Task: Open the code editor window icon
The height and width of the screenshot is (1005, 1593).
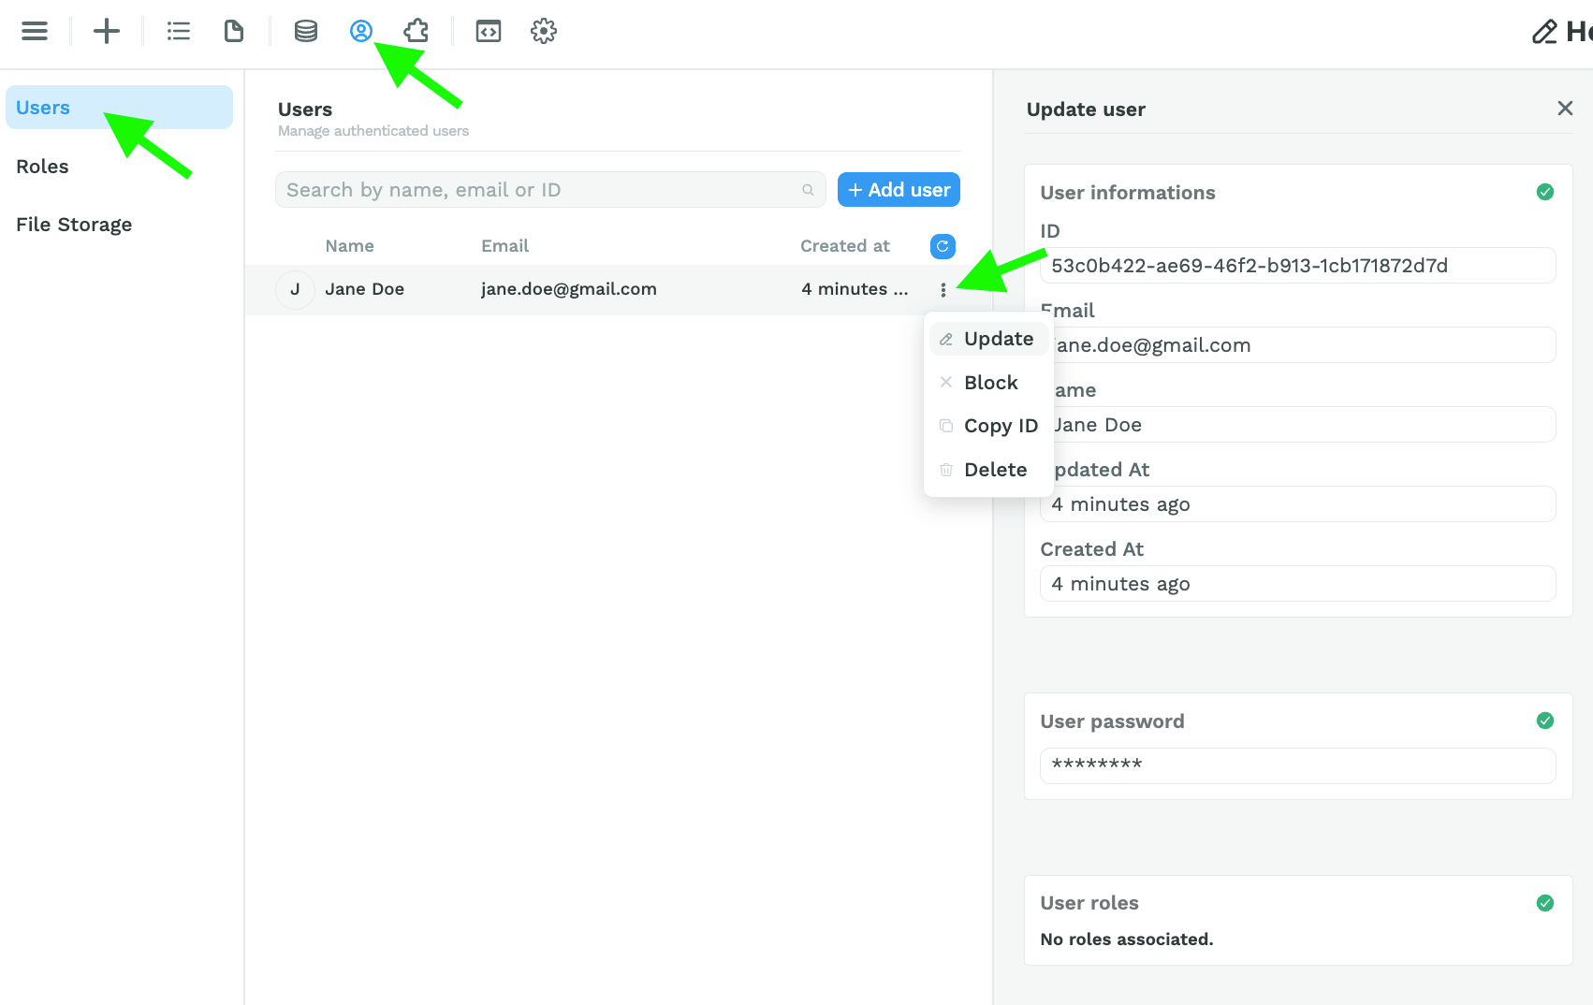Action: (489, 31)
